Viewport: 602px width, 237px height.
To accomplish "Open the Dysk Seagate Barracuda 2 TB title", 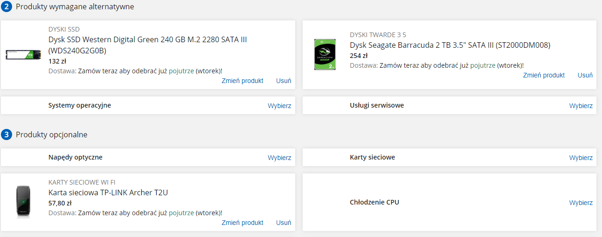I will (450, 45).
